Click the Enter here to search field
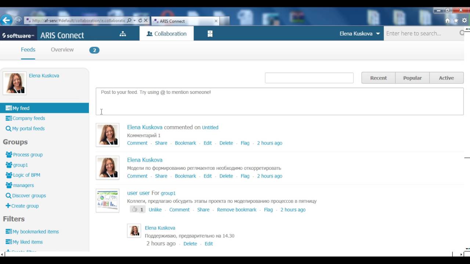The width and height of the screenshot is (470, 264). 421,33
